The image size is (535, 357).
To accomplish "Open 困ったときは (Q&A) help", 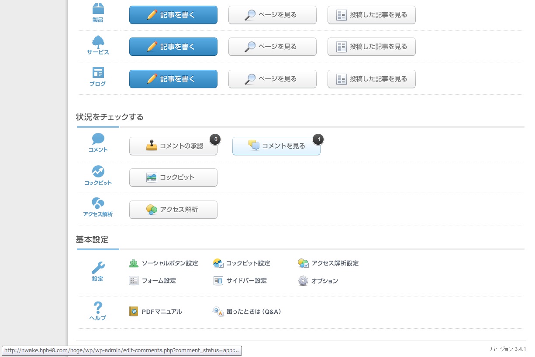I will coord(247,312).
